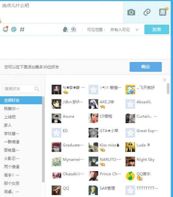Choose friend ED
The width and height of the screenshot is (173, 197).
(60, 133)
